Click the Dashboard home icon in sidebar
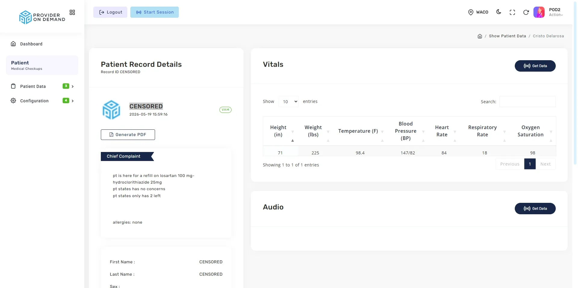The image size is (578, 288). tap(13, 44)
